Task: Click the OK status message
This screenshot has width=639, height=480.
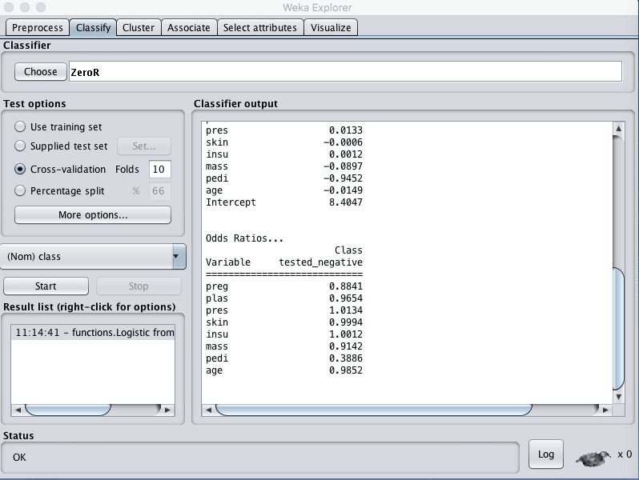Action: (19, 458)
